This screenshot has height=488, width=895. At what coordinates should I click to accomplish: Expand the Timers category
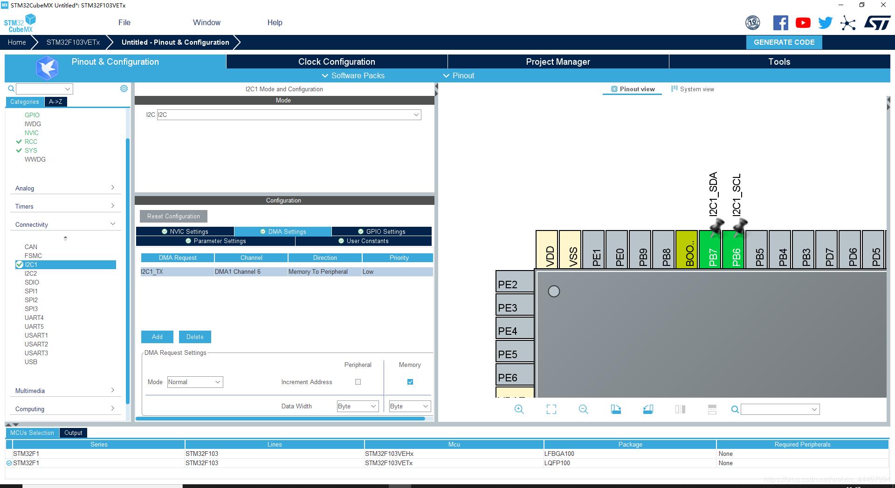tap(65, 206)
